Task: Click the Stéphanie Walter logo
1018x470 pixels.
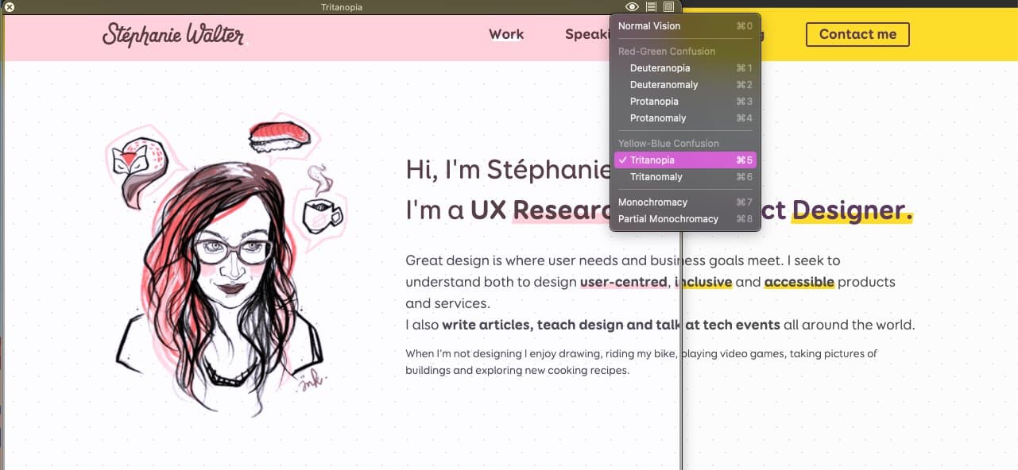Action: (x=173, y=35)
